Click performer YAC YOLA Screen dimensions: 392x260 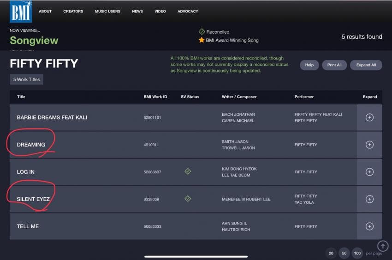[304, 202]
